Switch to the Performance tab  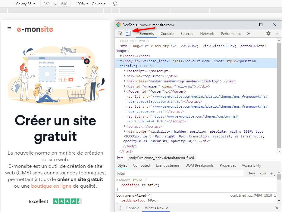tap(231, 34)
